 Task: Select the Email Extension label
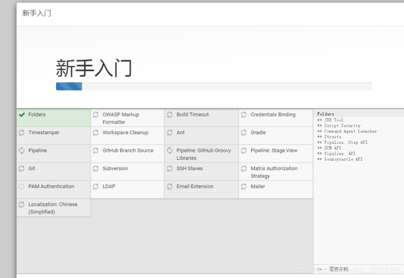(x=195, y=186)
